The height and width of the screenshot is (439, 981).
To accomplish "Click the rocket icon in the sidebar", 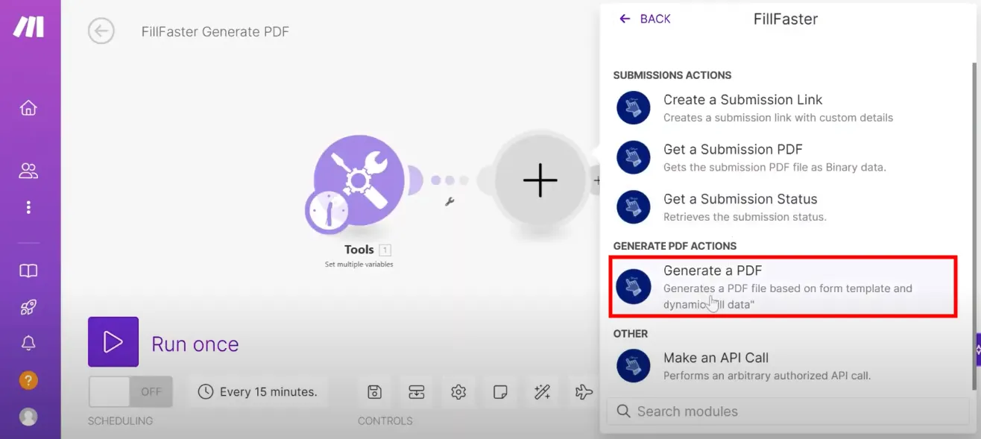I will [x=28, y=306].
